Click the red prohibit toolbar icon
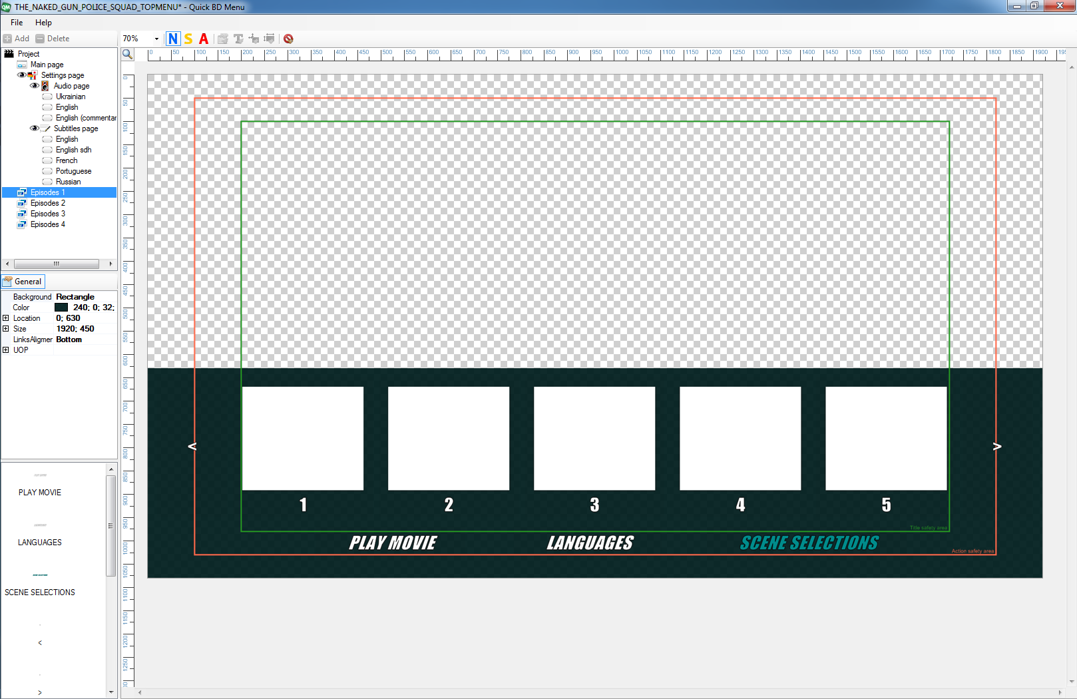The image size is (1077, 699). coord(288,39)
